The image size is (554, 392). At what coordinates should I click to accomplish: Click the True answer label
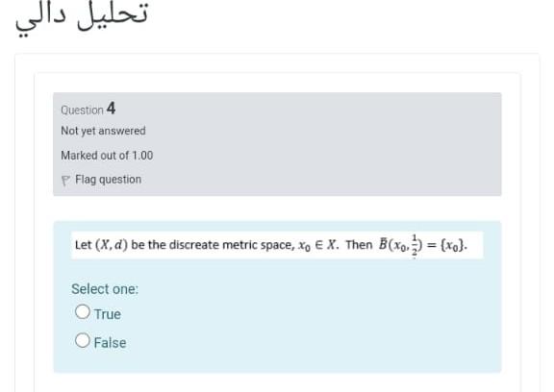tap(108, 314)
